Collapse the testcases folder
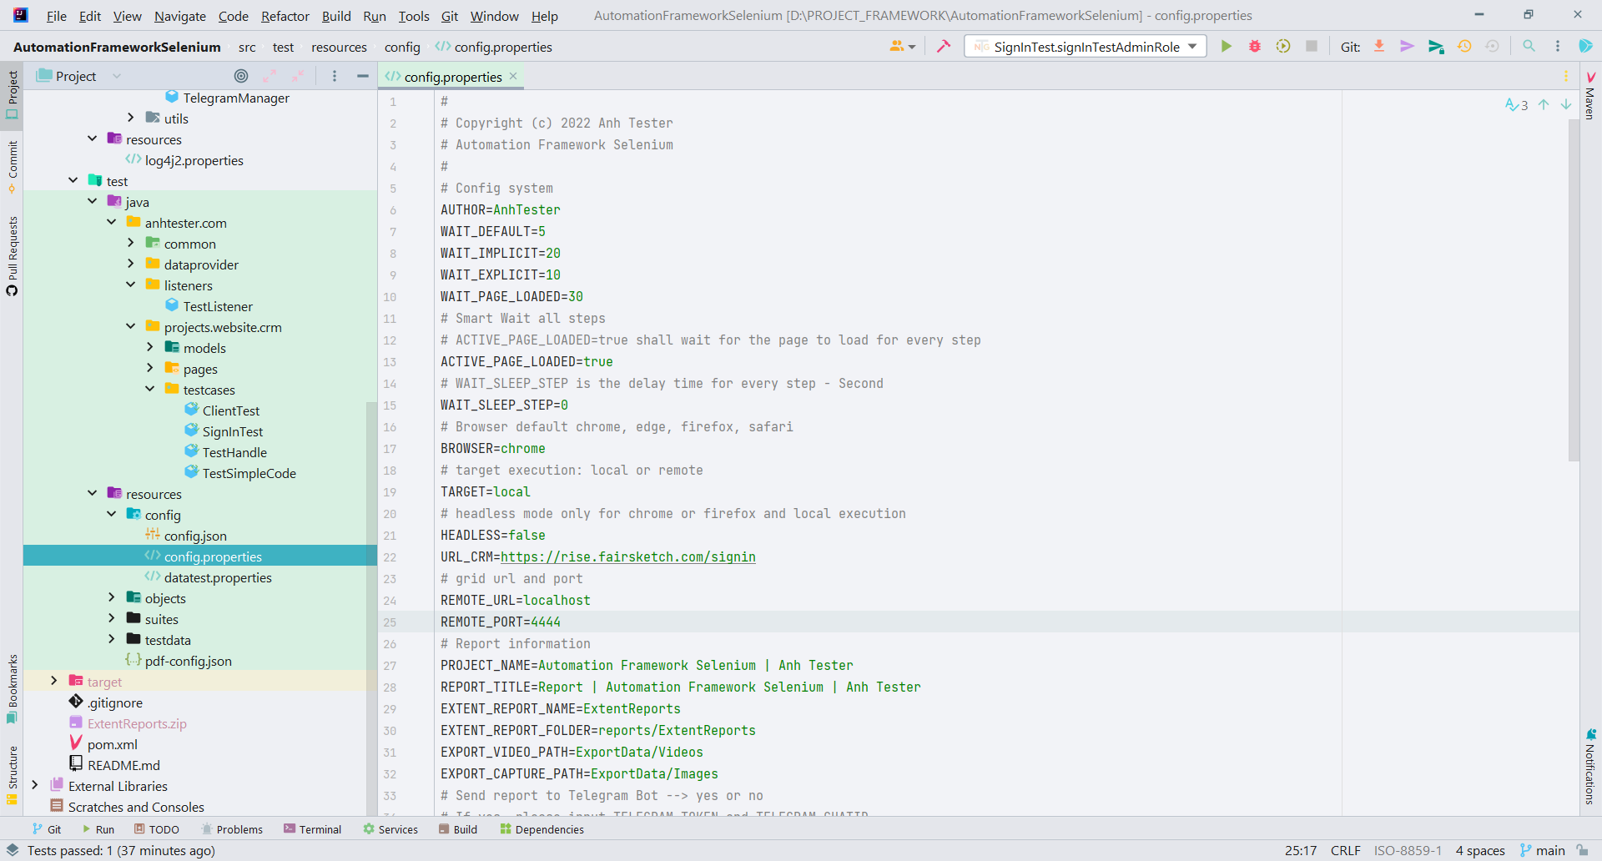 [x=149, y=389]
